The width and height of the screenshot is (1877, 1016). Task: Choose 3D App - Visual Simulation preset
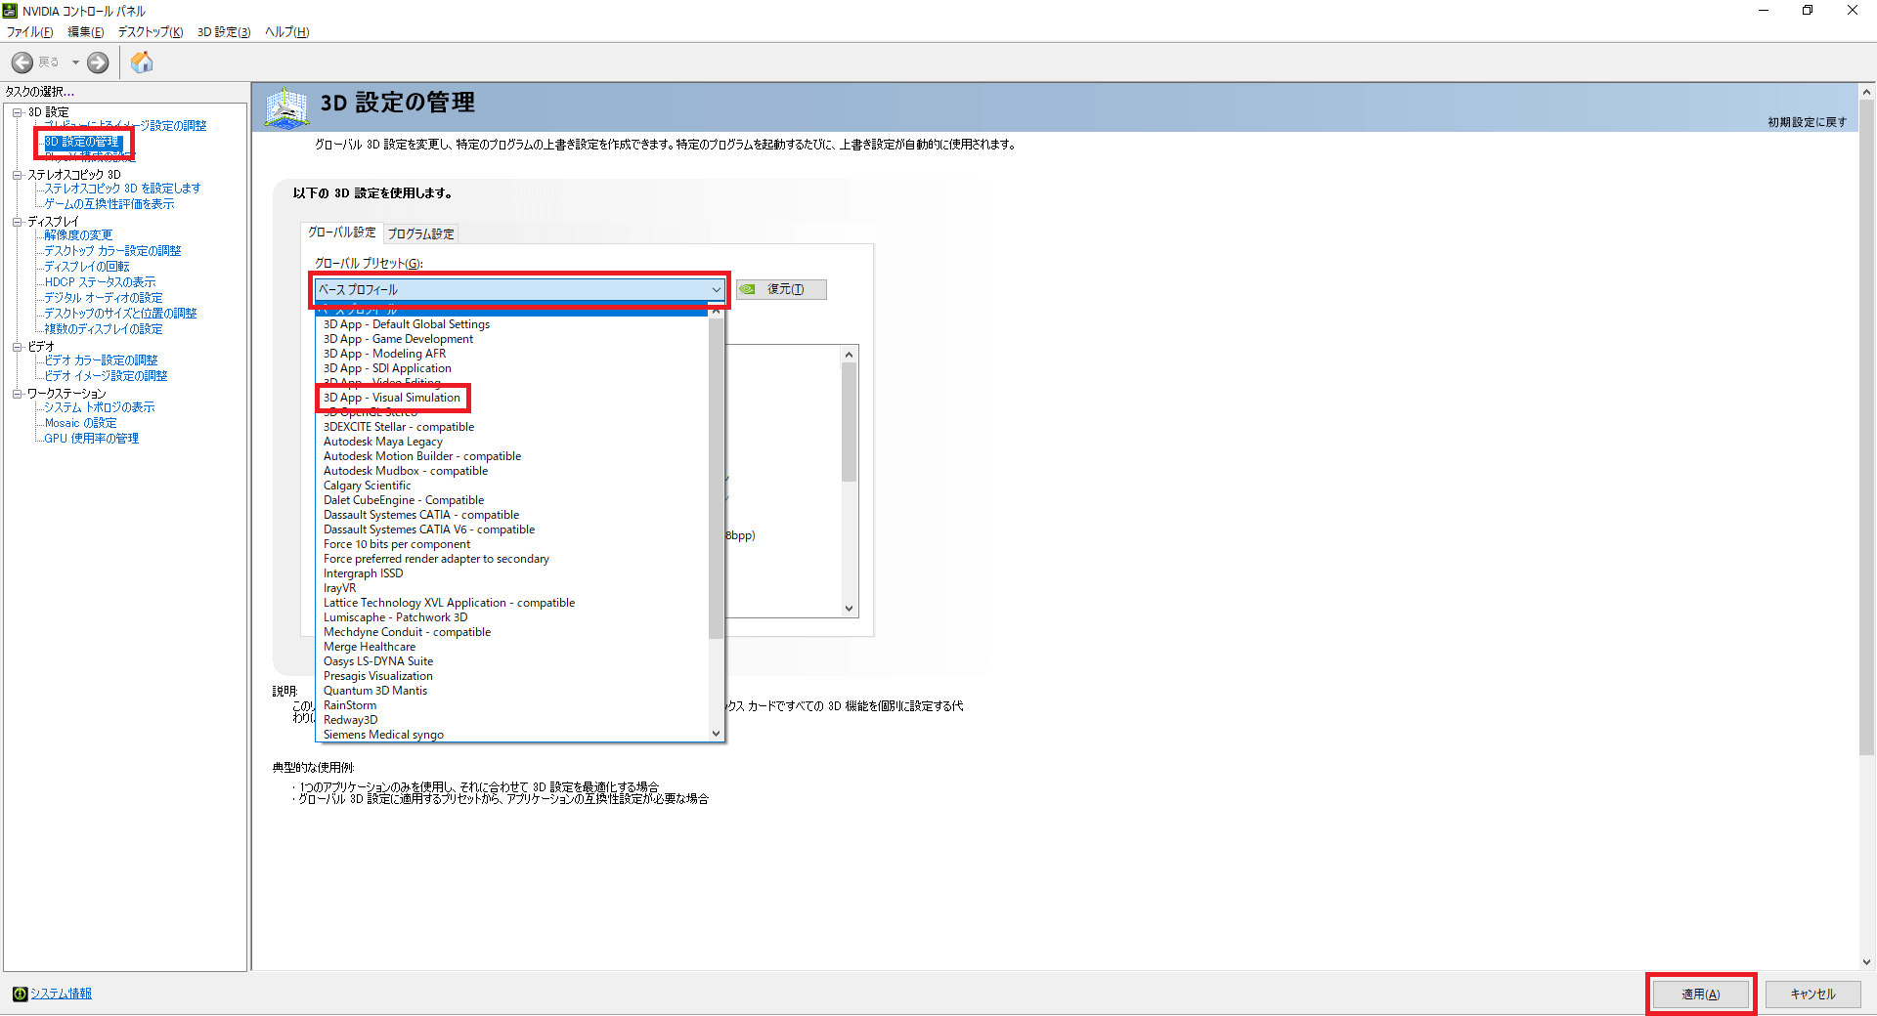[x=391, y=398]
